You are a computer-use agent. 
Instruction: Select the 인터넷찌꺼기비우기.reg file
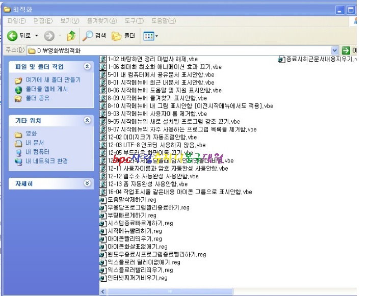[x=103, y=278]
